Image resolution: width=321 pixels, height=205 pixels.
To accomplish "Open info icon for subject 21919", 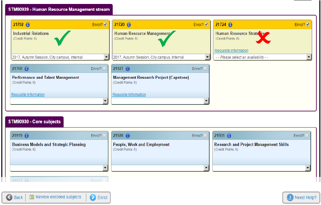I will tap(26, 136).
